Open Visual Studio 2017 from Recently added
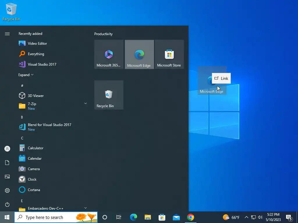The height and width of the screenshot is (223, 298). [53, 64]
